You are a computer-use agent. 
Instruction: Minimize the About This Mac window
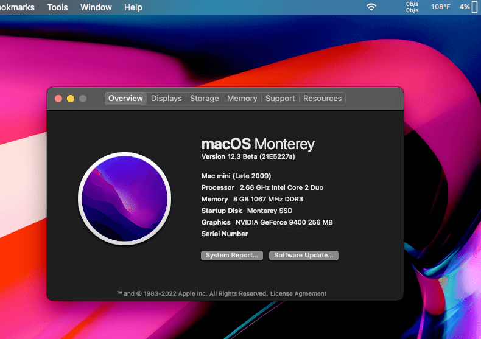coord(71,99)
